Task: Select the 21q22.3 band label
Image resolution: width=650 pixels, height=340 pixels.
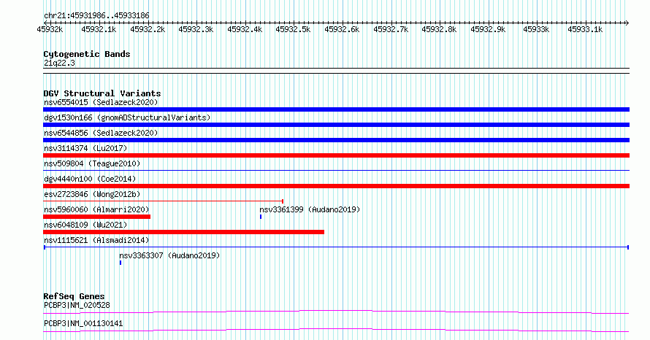Action: [x=59, y=63]
